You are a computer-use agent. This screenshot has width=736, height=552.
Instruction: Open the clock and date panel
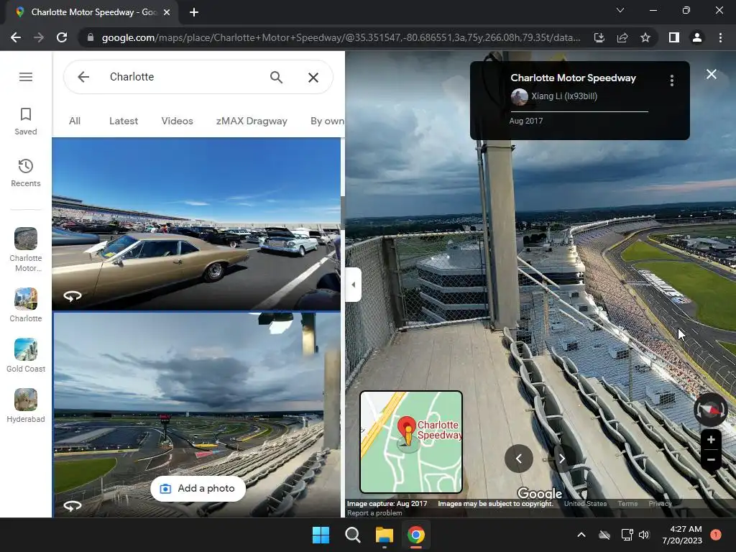pyautogui.click(x=682, y=535)
